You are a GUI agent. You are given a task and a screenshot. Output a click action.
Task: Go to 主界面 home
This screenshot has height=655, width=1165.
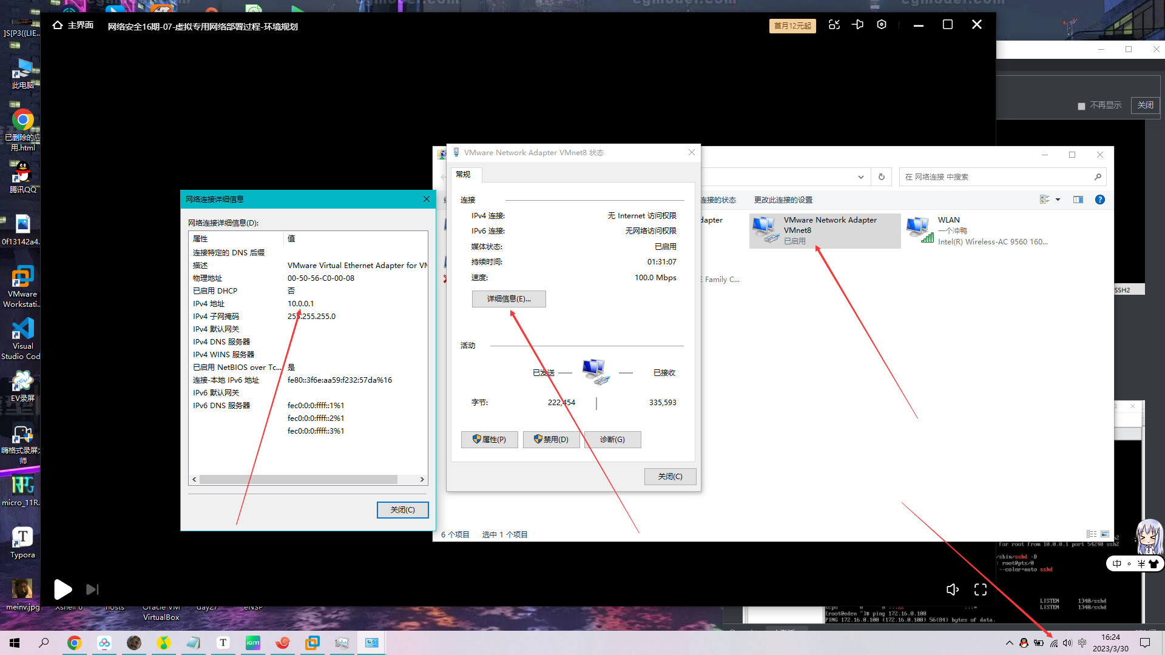coord(73,25)
